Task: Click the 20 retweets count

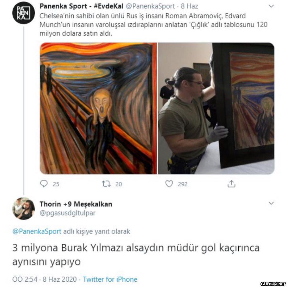Action: point(119,184)
